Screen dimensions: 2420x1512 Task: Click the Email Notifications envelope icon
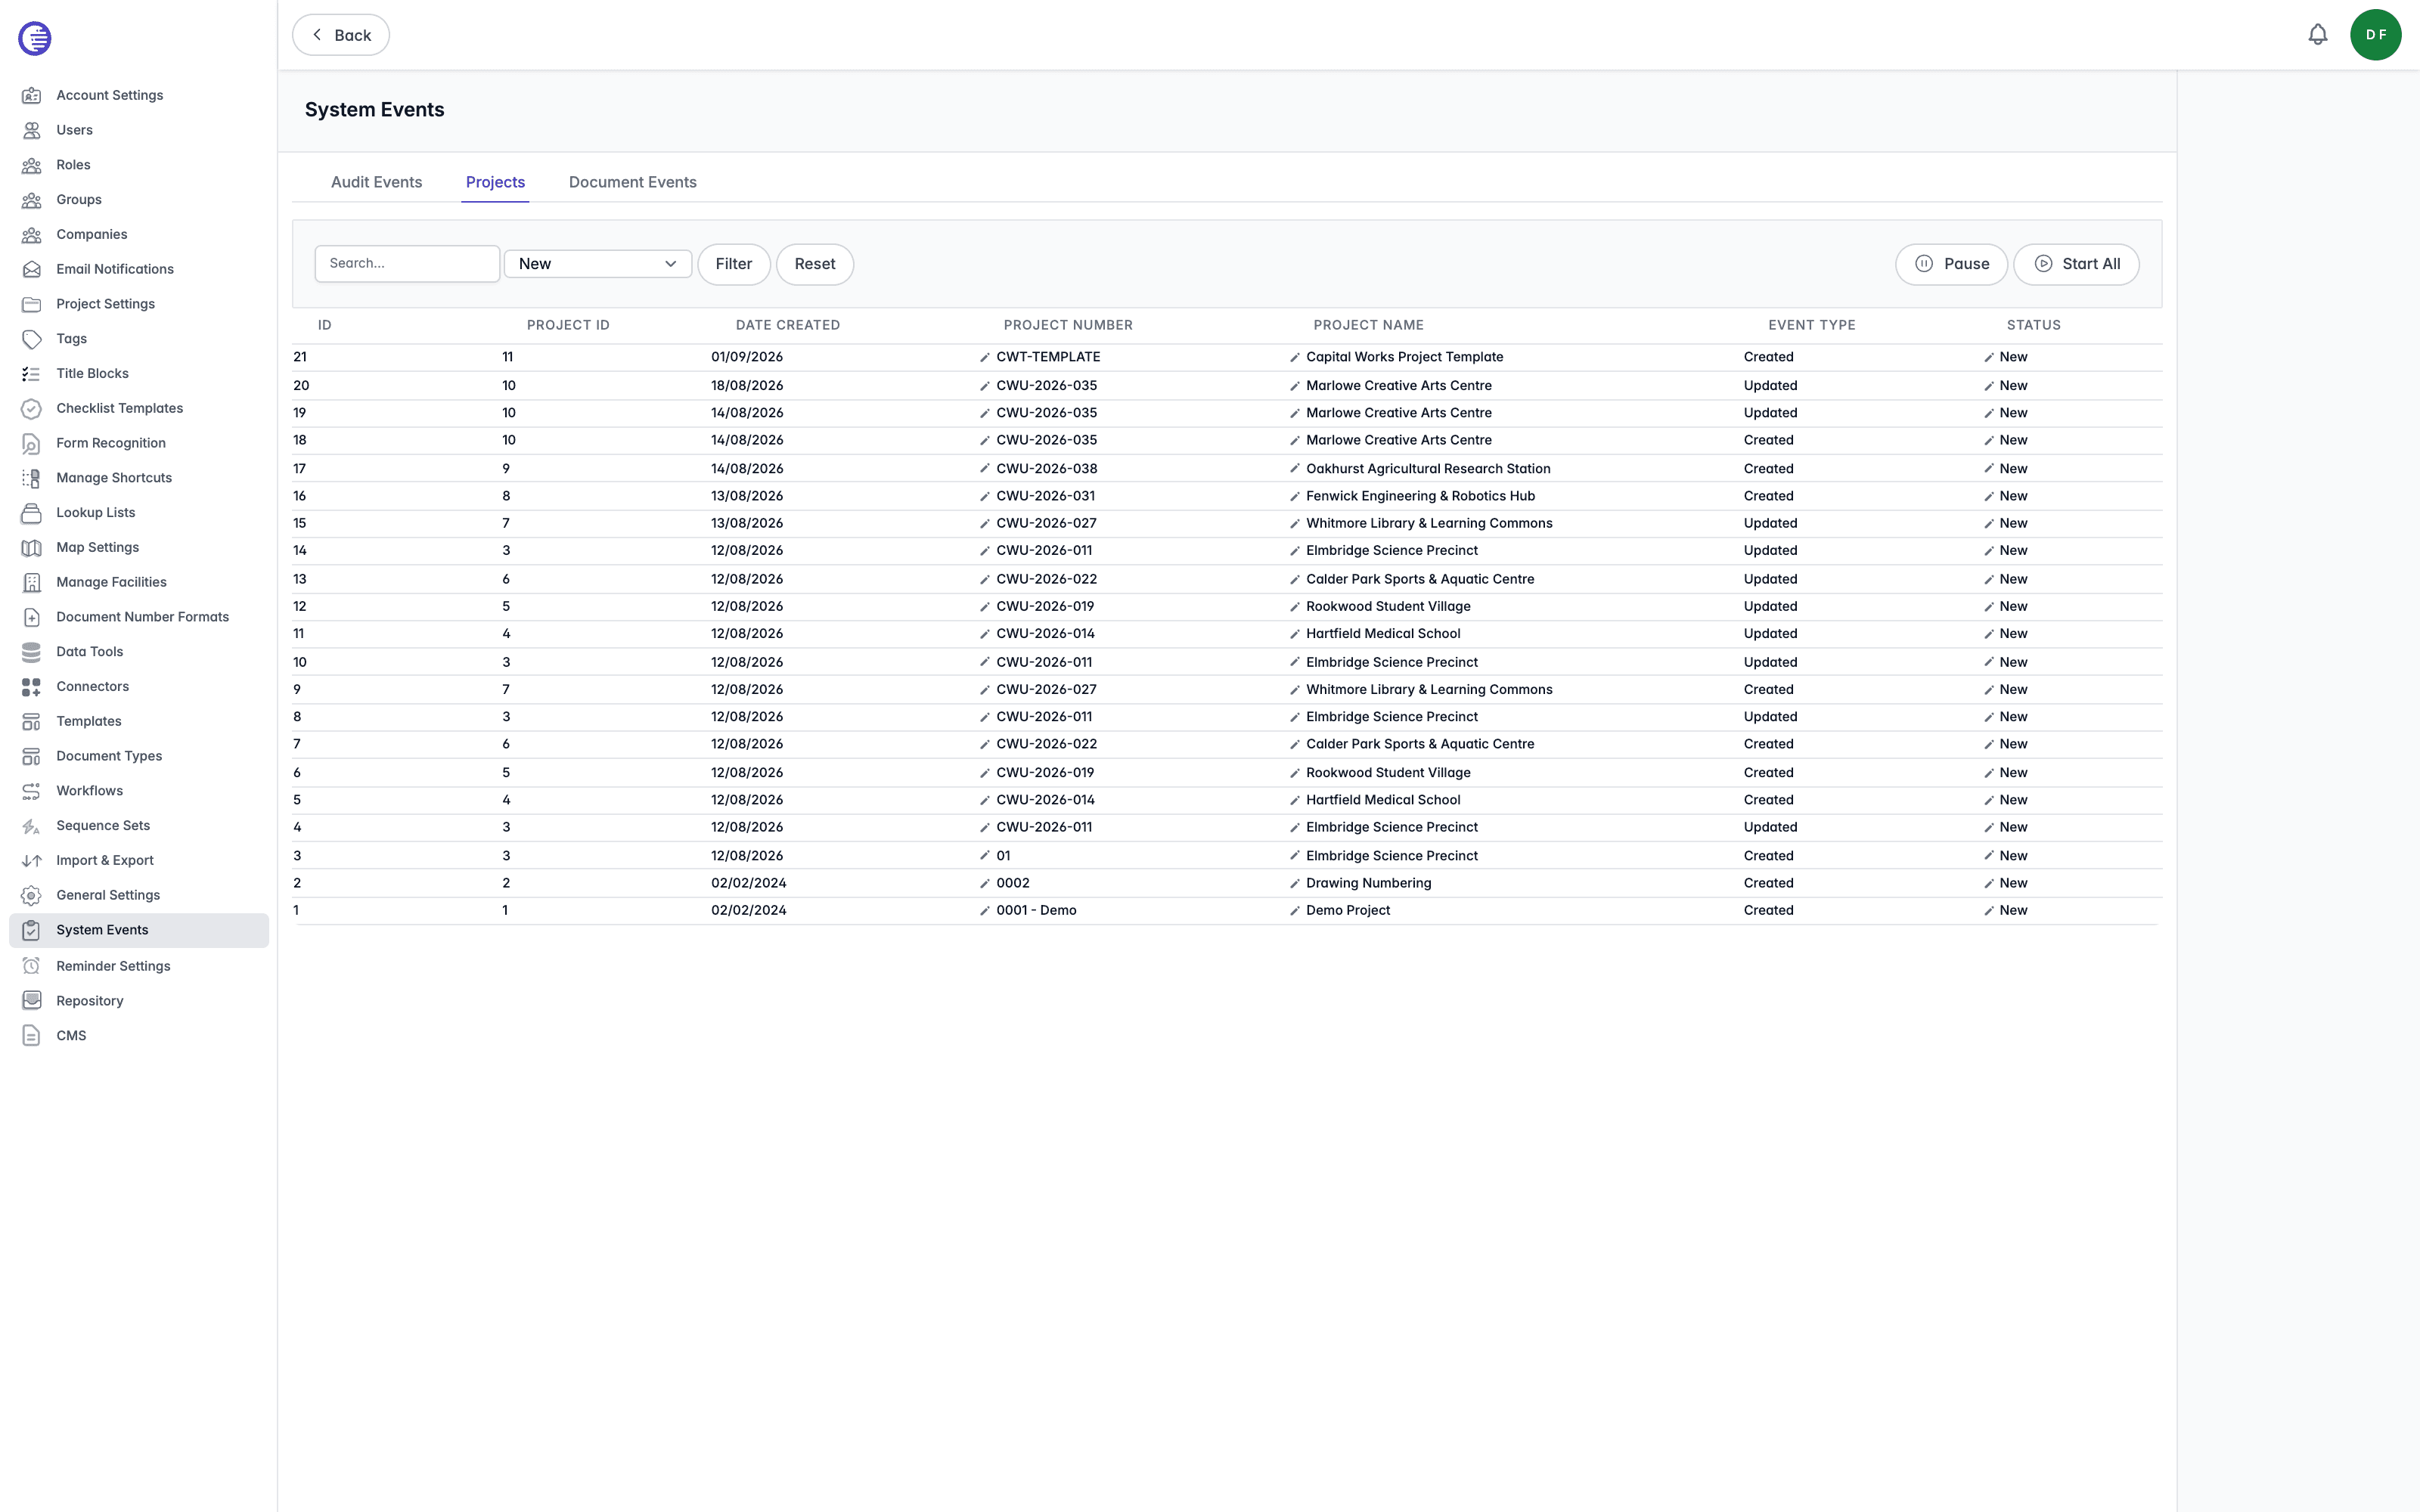click(32, 269)
